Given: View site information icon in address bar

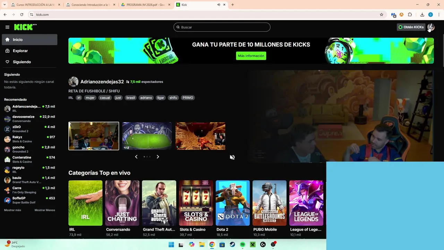Looking at the screenshot, I should pos(32,15).
